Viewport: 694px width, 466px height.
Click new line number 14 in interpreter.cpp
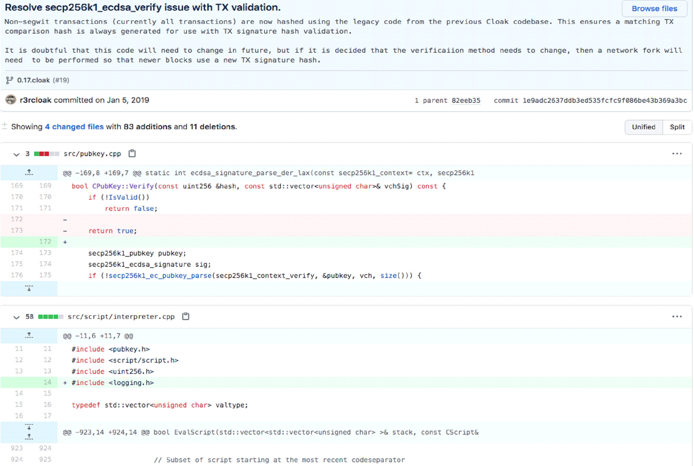tap(47, 382)
